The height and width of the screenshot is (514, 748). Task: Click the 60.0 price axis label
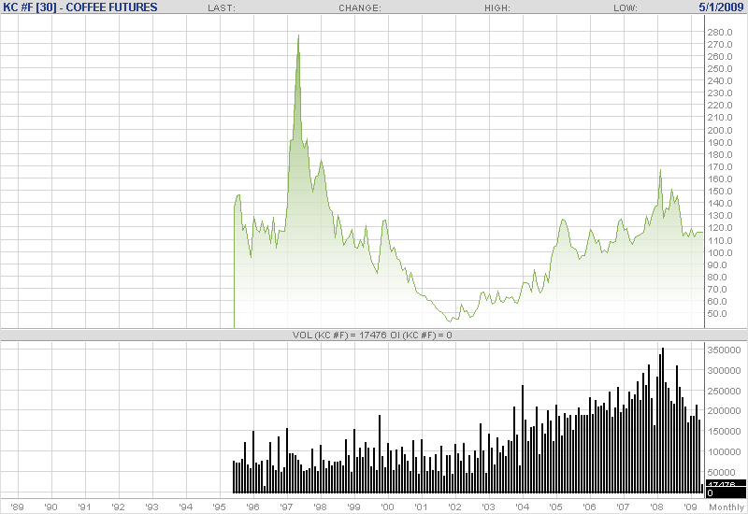point(717,302)
